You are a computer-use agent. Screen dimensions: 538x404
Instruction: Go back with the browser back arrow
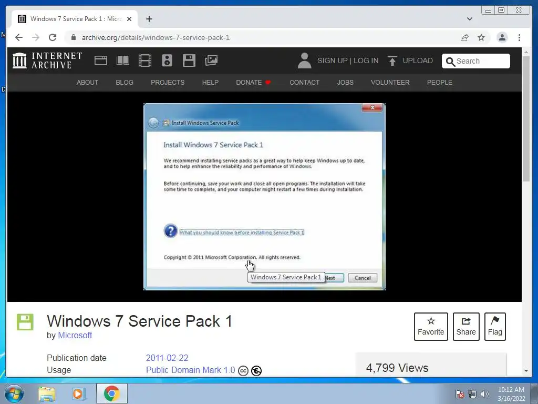(x=19, y=37)
